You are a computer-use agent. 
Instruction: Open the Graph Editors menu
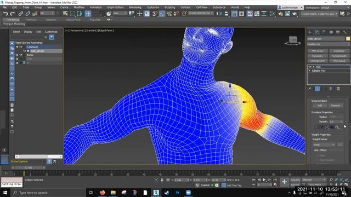(x=116, y=7)
